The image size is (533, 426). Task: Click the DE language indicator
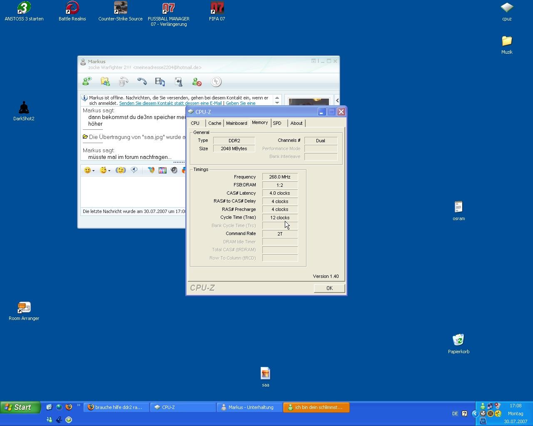tap(455, 414)
